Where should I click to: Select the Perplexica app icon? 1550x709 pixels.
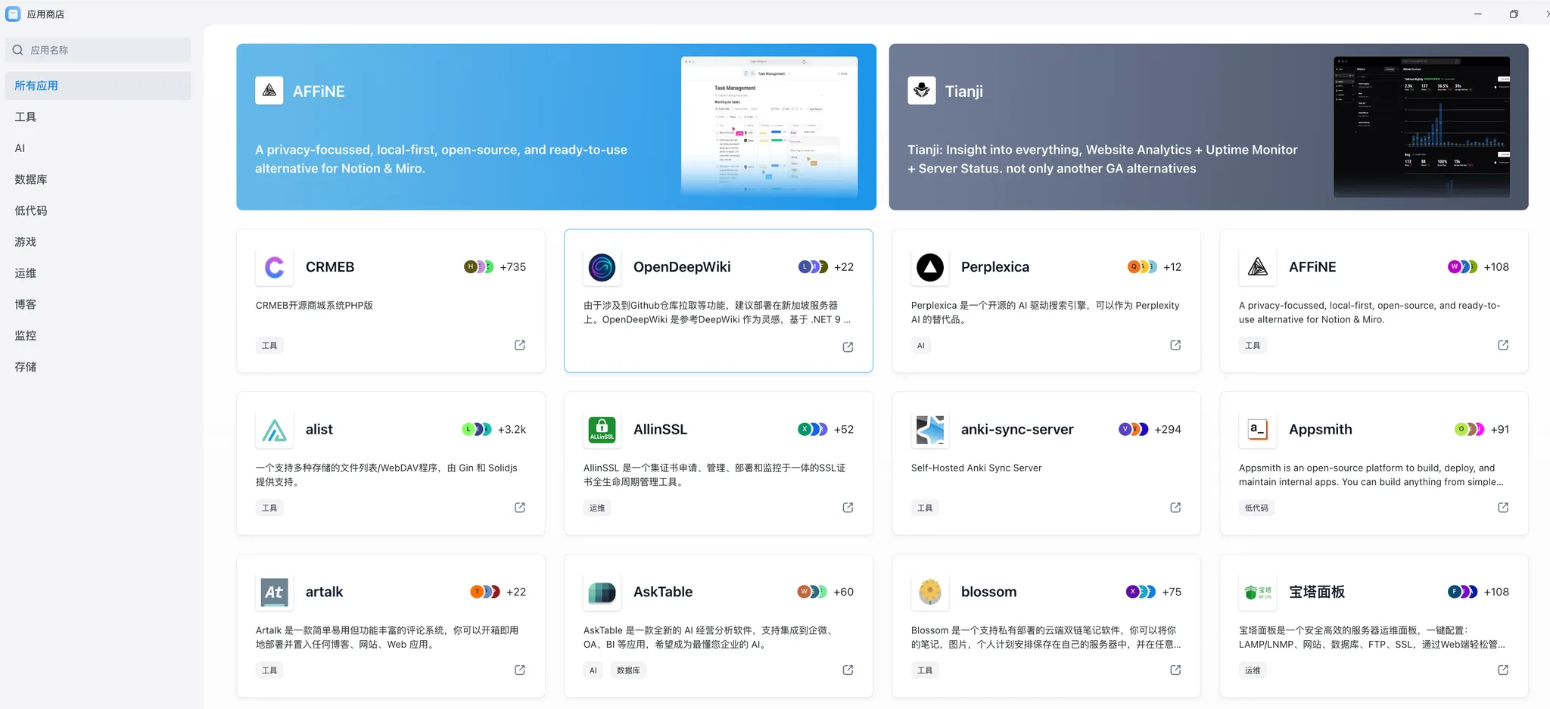929,266
